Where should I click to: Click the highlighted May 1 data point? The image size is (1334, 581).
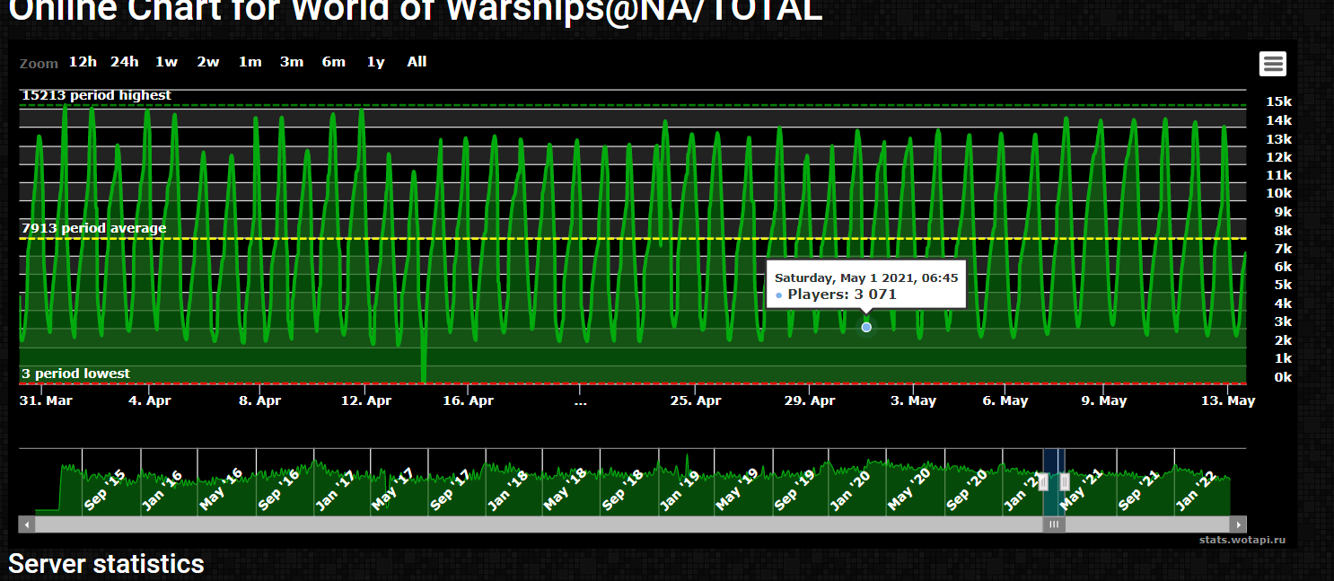866,327
